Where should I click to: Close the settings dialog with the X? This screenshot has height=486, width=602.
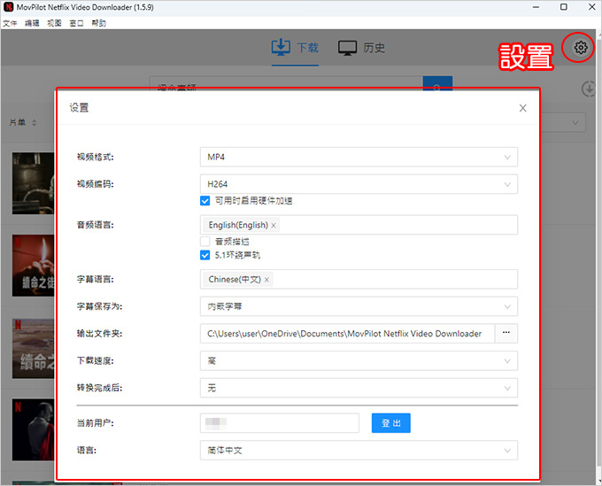click(522, 108)
